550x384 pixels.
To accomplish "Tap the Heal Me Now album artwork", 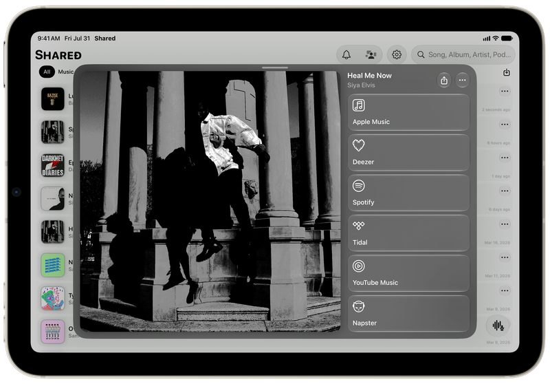I will (210, 201).
